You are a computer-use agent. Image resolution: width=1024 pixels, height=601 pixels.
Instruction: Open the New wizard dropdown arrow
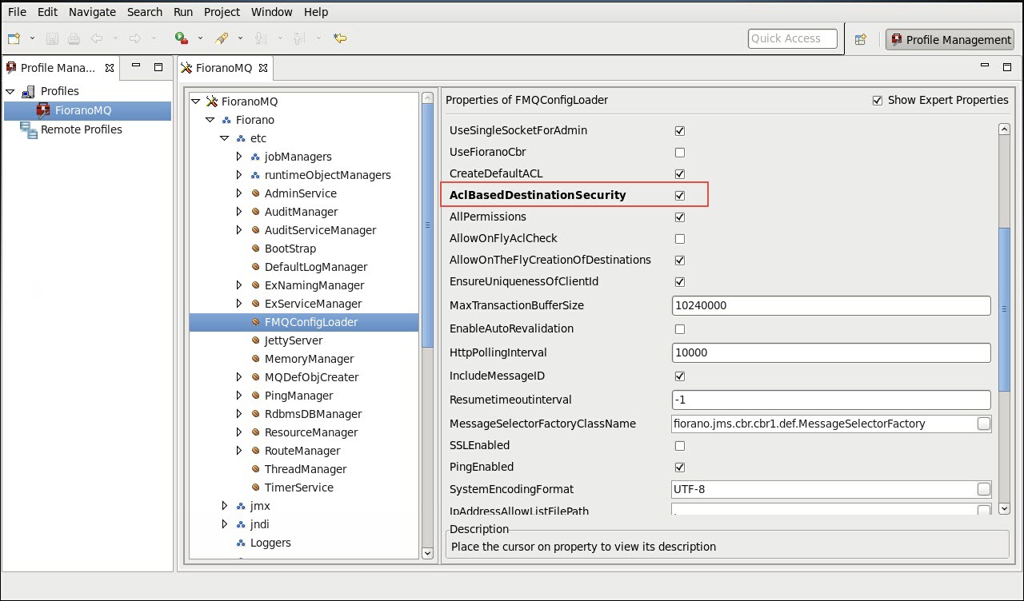[x=32, y=38]
